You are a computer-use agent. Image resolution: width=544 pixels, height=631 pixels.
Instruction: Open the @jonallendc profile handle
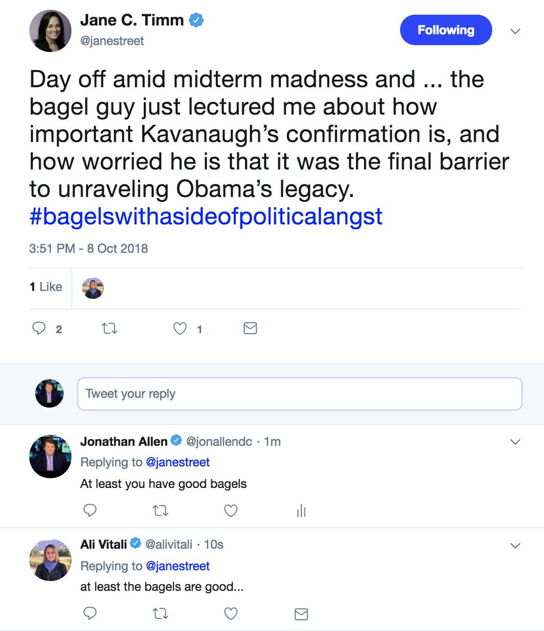[x=219, y=442]
